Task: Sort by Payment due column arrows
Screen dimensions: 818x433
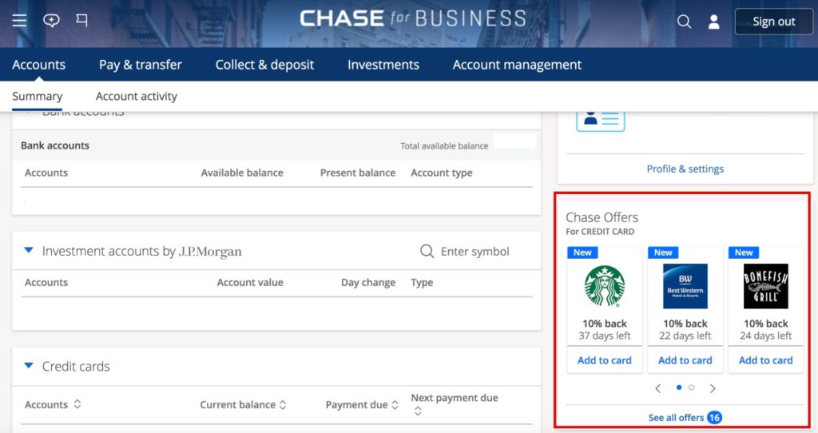Action: (395, 405)
